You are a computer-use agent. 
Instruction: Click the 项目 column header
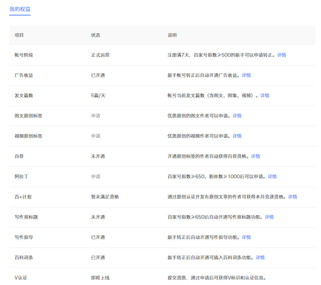tap(19, 35)
